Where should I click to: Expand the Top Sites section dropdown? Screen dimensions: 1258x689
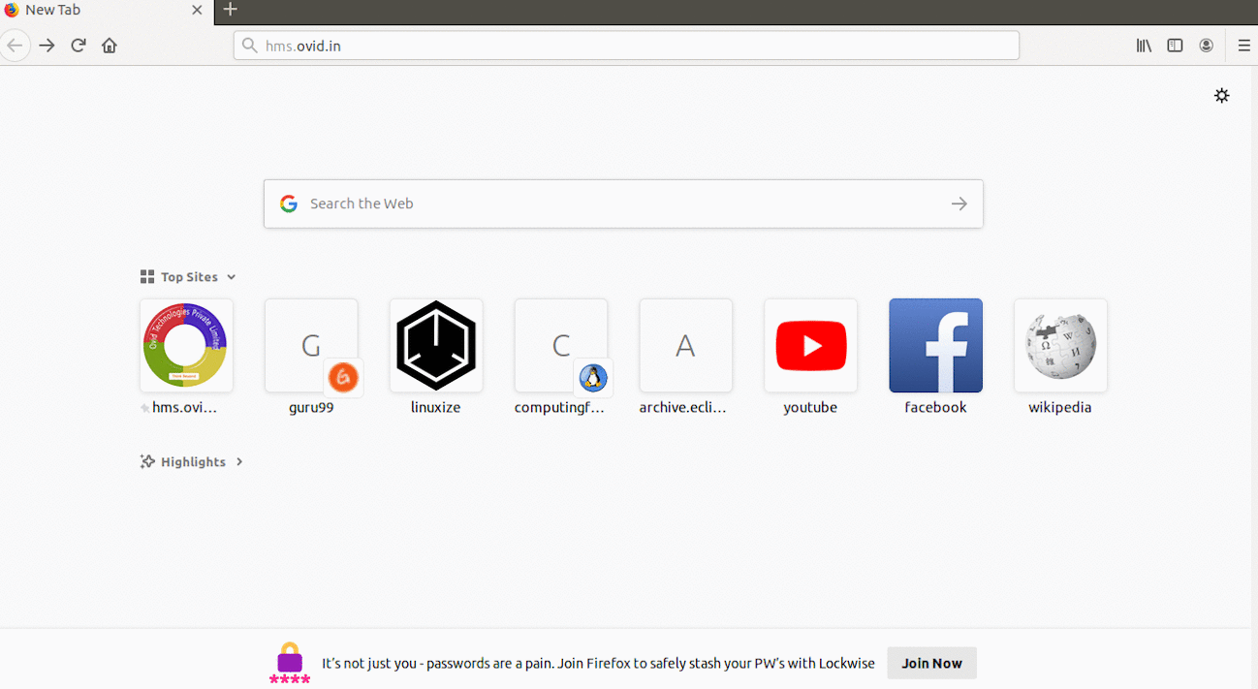click(x=231, y=277)
